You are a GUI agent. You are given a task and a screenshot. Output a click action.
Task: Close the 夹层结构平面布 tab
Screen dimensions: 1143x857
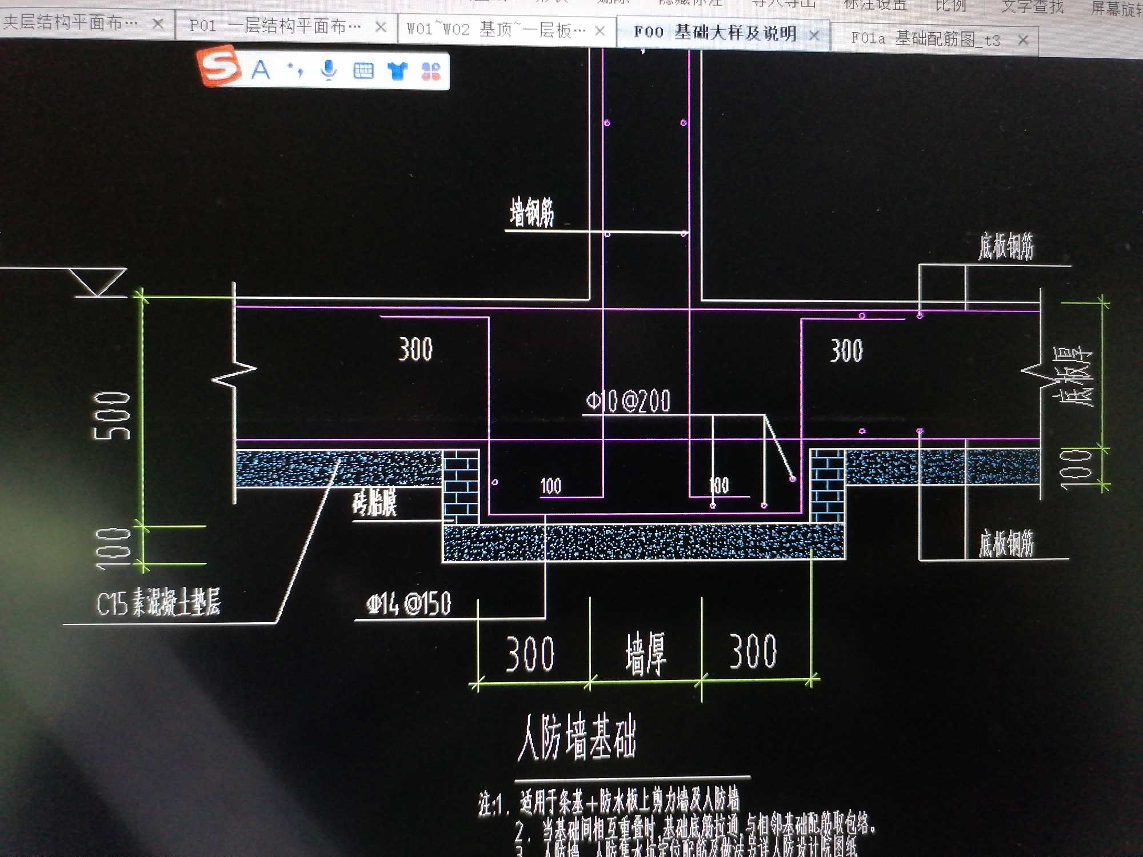(x=158, y=23)
